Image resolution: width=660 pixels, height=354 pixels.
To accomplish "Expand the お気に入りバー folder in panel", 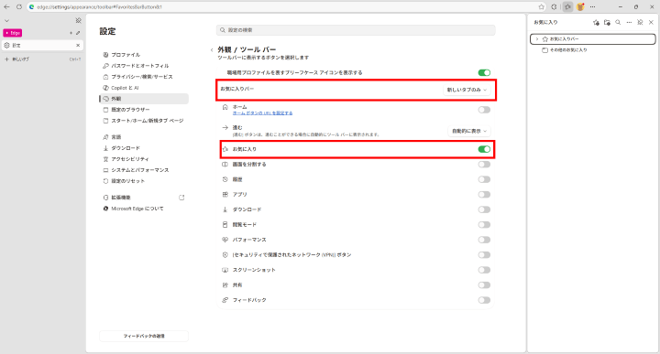I will (537, 39).
